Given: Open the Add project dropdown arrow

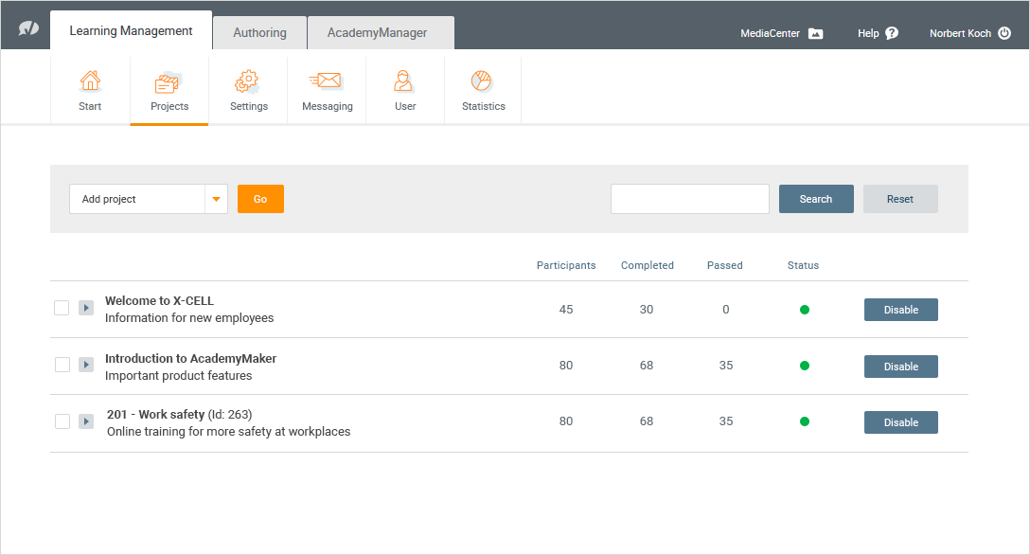Looking at the screenshot, I should coord(216,199).
